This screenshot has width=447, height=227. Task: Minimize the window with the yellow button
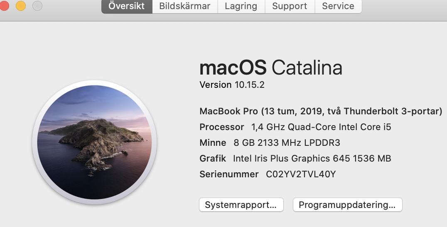pos(20,6)
